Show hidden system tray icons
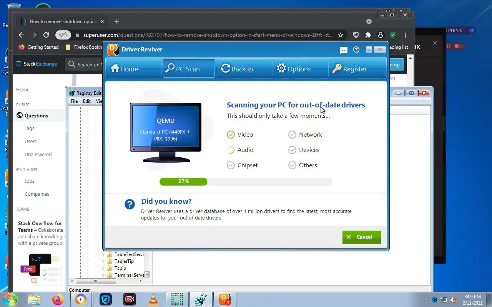Viewport: 492px width, 307px height. click(x=425, y=300)
